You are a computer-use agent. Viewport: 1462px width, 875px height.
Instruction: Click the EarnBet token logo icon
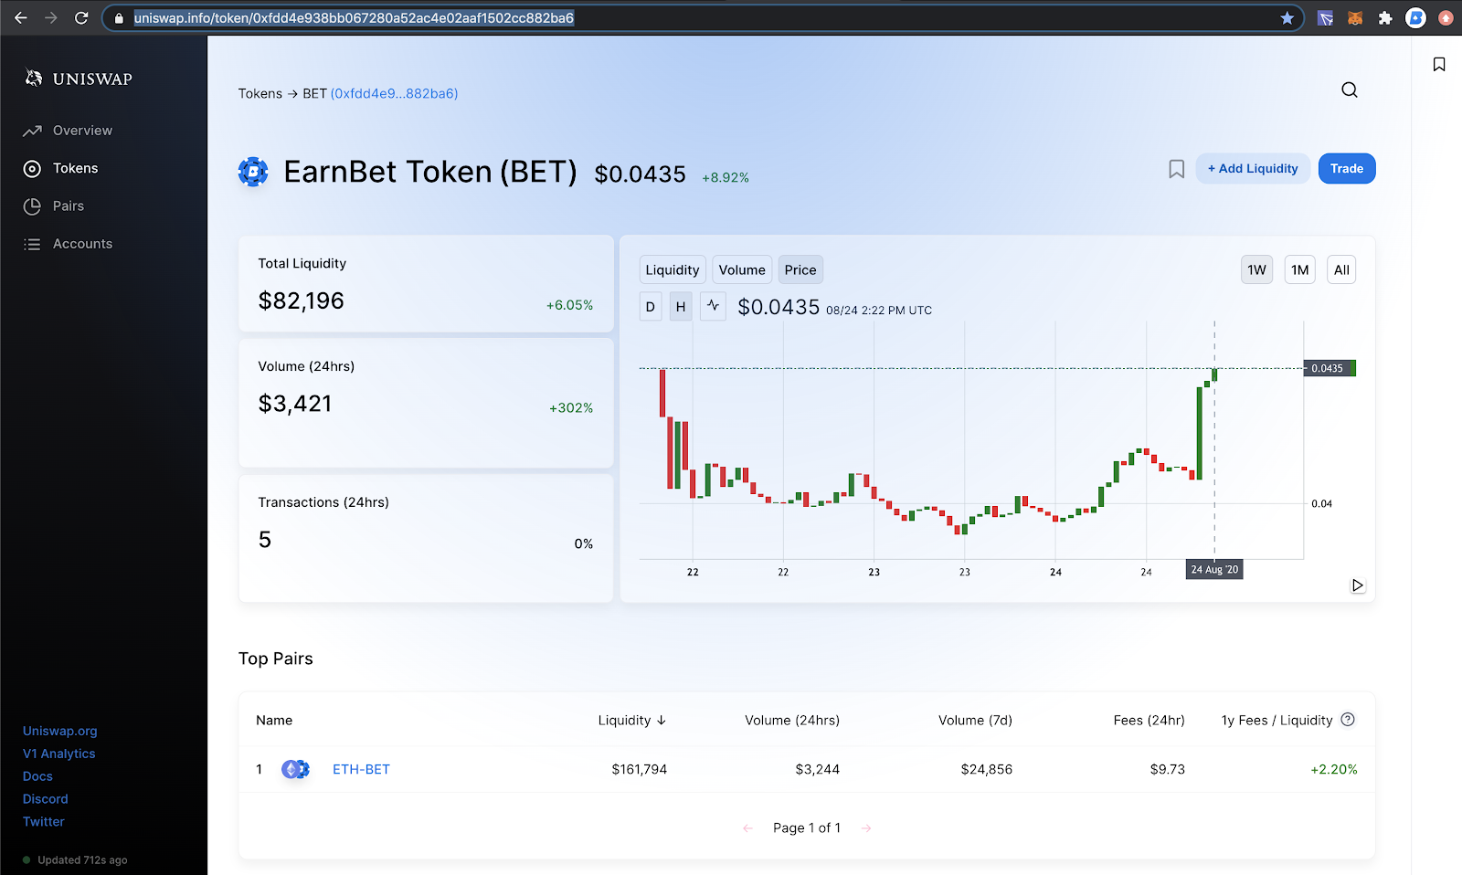point(253,172)
